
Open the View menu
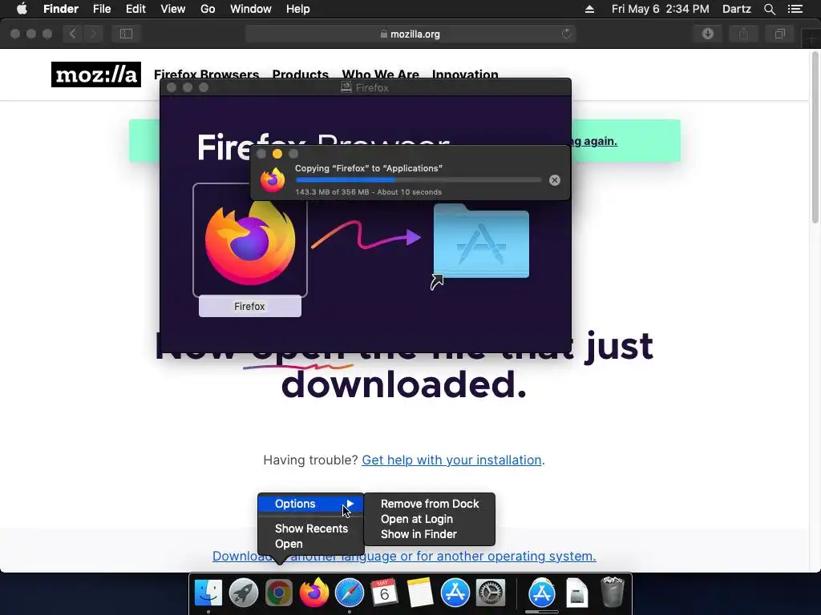pyautogui.click(x=173, y=9)
